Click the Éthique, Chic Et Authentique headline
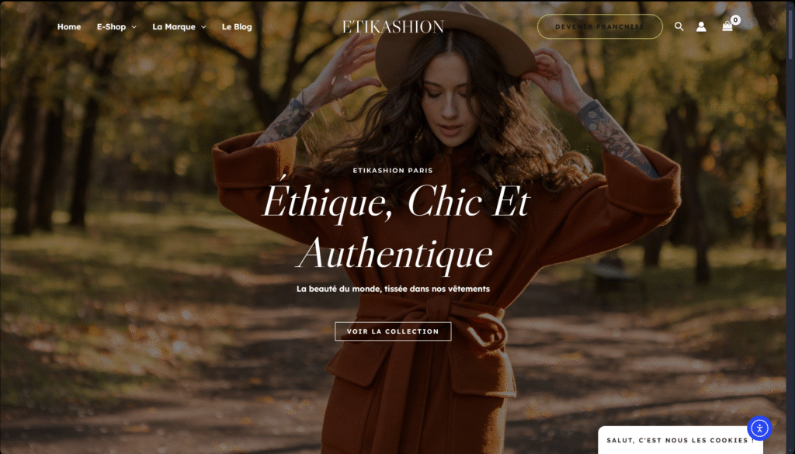The width and height of the screenshot is (795, 454). click(x=395, y=227)
